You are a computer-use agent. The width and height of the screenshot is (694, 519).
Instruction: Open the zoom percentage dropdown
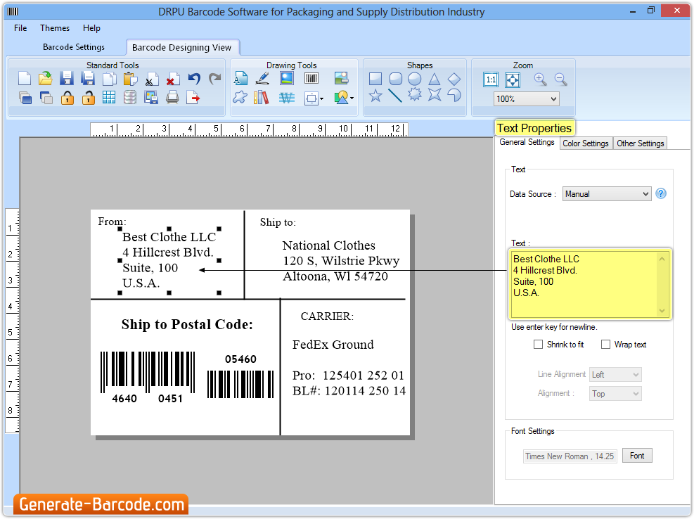pyautogui.click(x=526, y=98)
